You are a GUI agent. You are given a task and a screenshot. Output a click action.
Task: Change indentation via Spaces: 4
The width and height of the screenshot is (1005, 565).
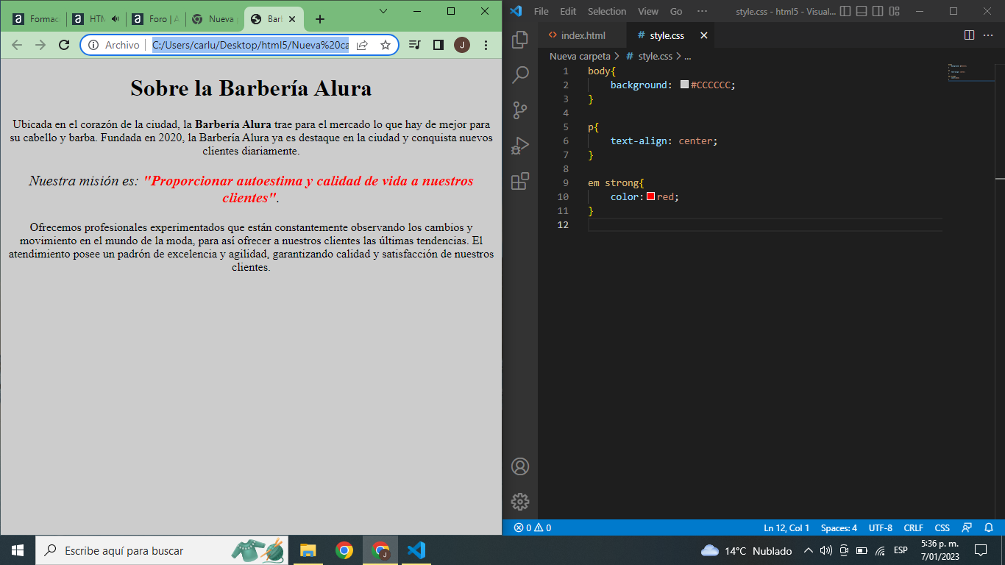[x=839, y=527]
